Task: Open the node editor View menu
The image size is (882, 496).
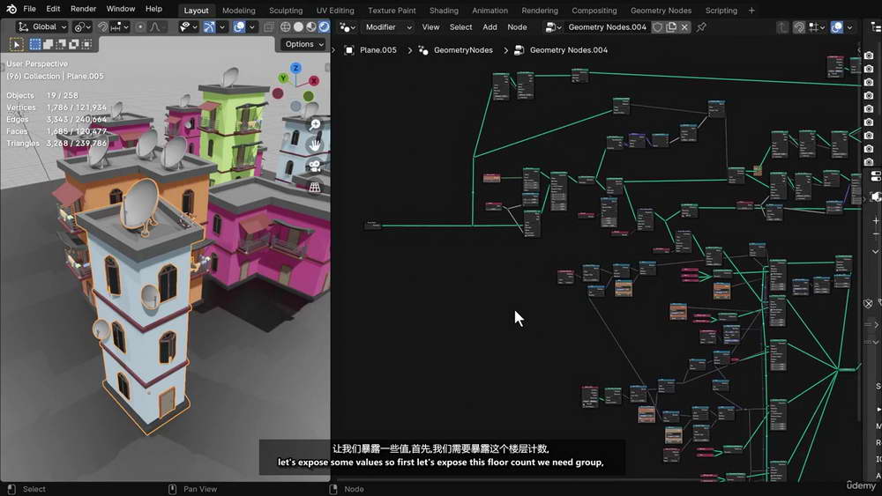Action: pyautogui.click(x=431, y=27)
